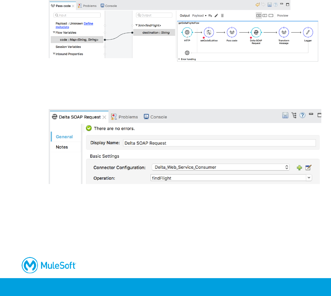Collapse the Flow Variables tree node

point(54,32)
